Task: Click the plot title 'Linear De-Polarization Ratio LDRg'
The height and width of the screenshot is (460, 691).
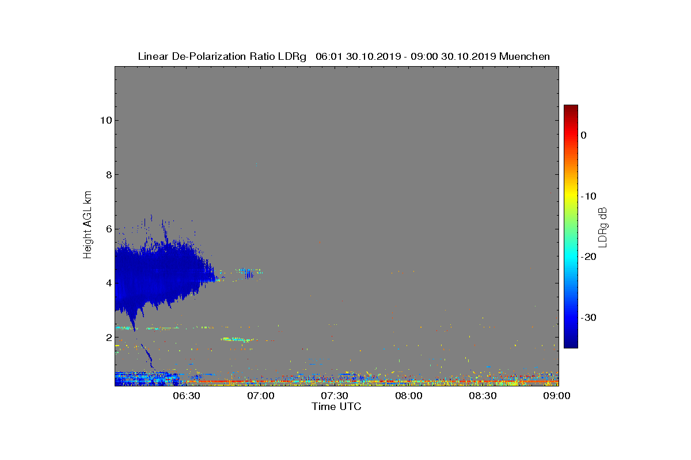Action: click(x=222, y=56)
